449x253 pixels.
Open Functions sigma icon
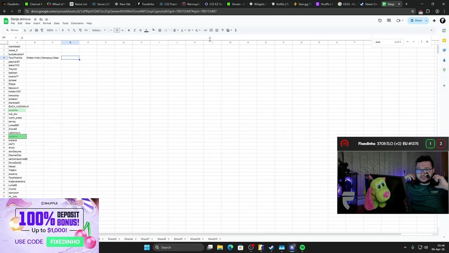pyautogui.click(x=236, y=30)
